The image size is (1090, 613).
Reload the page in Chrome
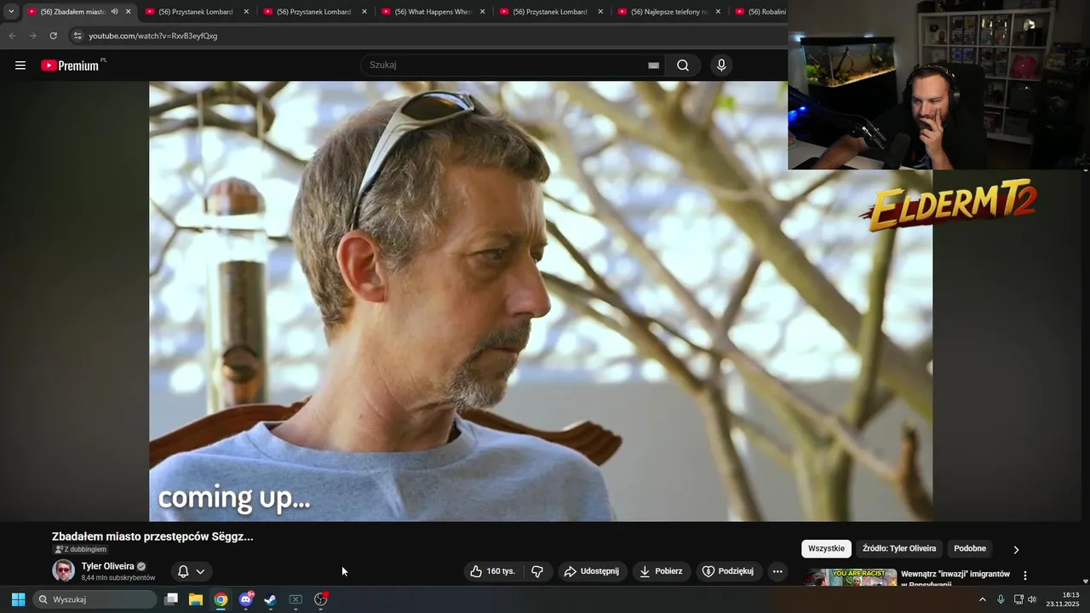click(53, 36)
